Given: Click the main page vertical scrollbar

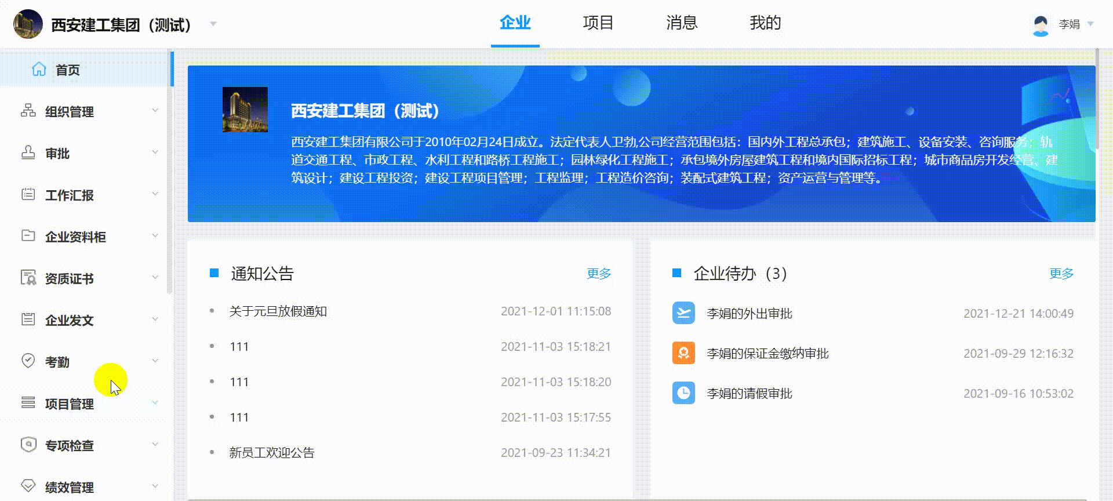Looking at the screenshot, I should click(x=1097, y=100).
